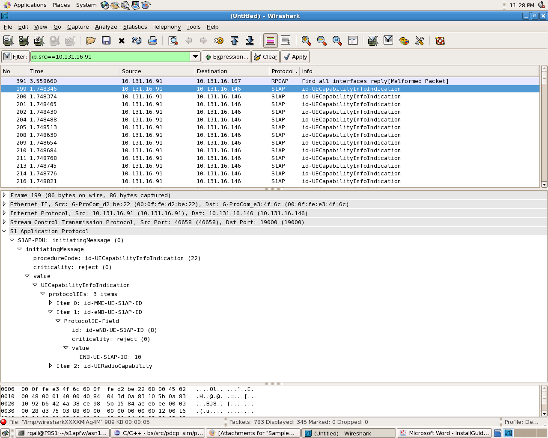This screenshot has width=548, height=438.
Task: Click the Expression... button
Action: click(226, 56)
